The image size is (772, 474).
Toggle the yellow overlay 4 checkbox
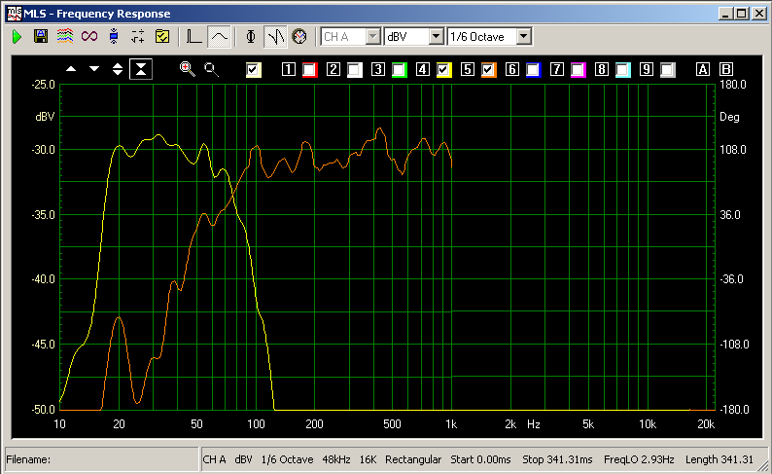[443, 69]
